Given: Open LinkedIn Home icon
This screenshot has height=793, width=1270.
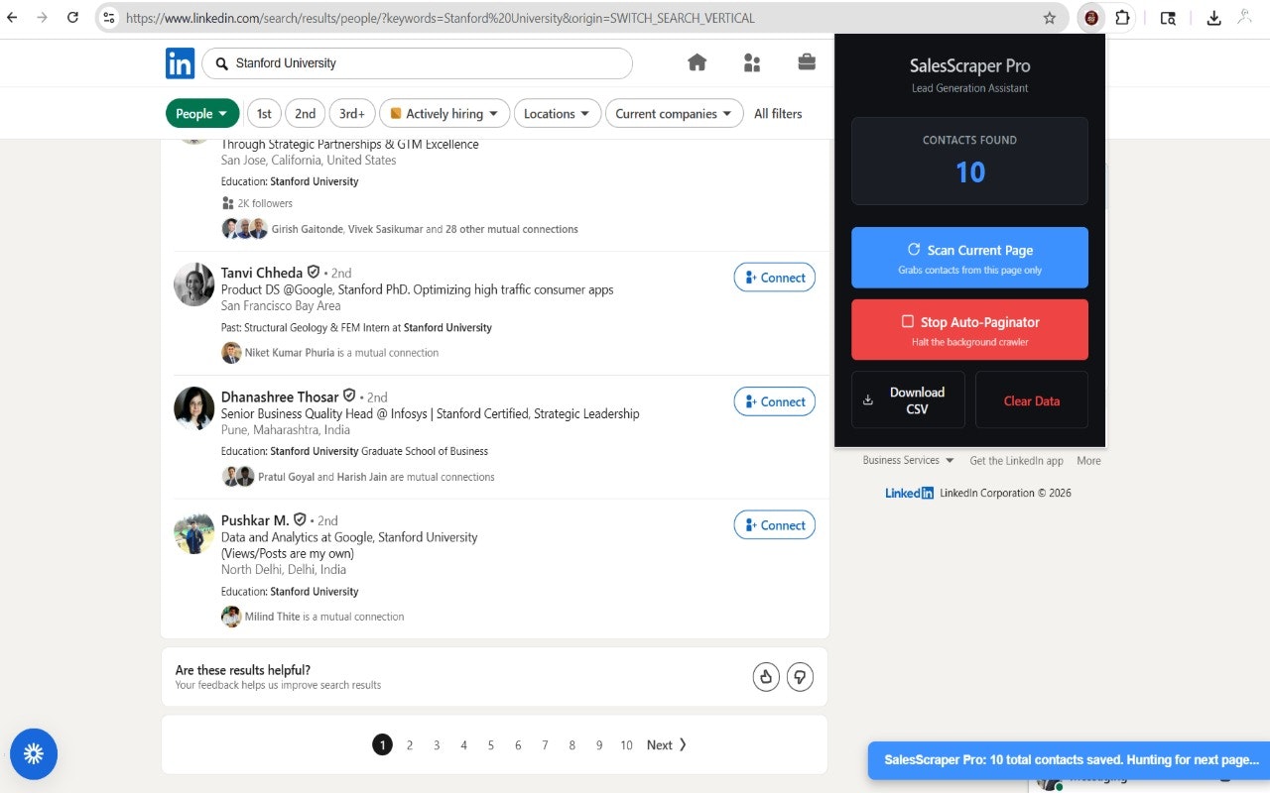Looking at the screenshot, I should [x=698, y=62].
